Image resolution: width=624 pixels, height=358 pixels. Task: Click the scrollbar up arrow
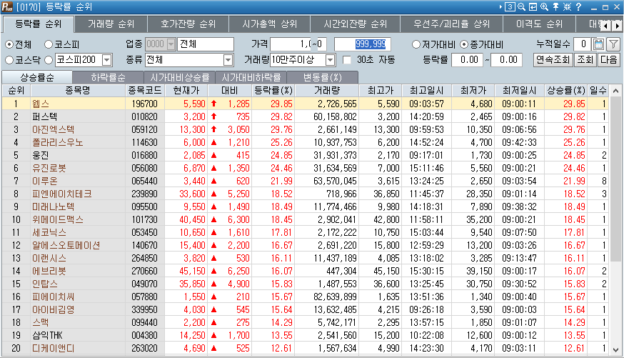615,91
